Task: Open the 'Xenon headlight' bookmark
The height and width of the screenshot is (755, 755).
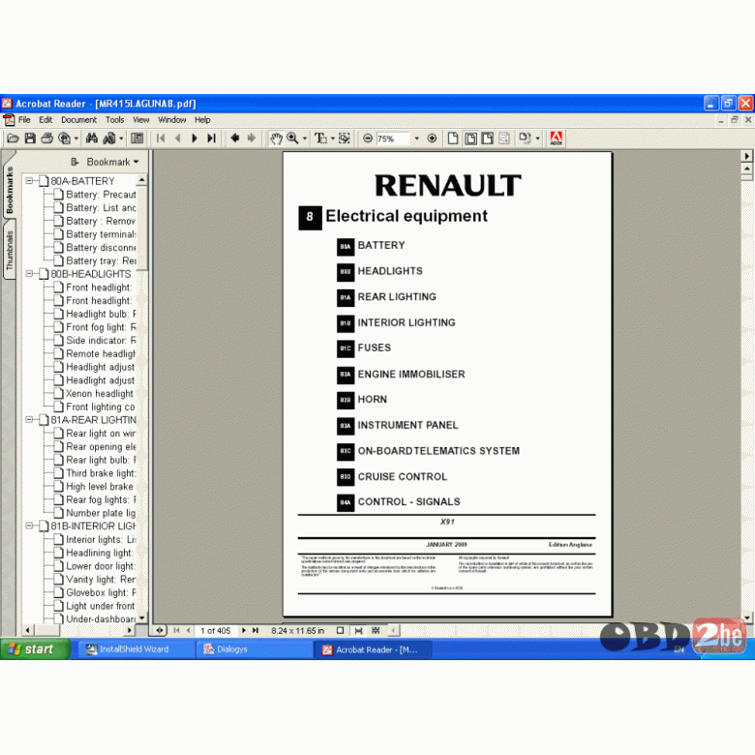Action: (x=99, y=393)
